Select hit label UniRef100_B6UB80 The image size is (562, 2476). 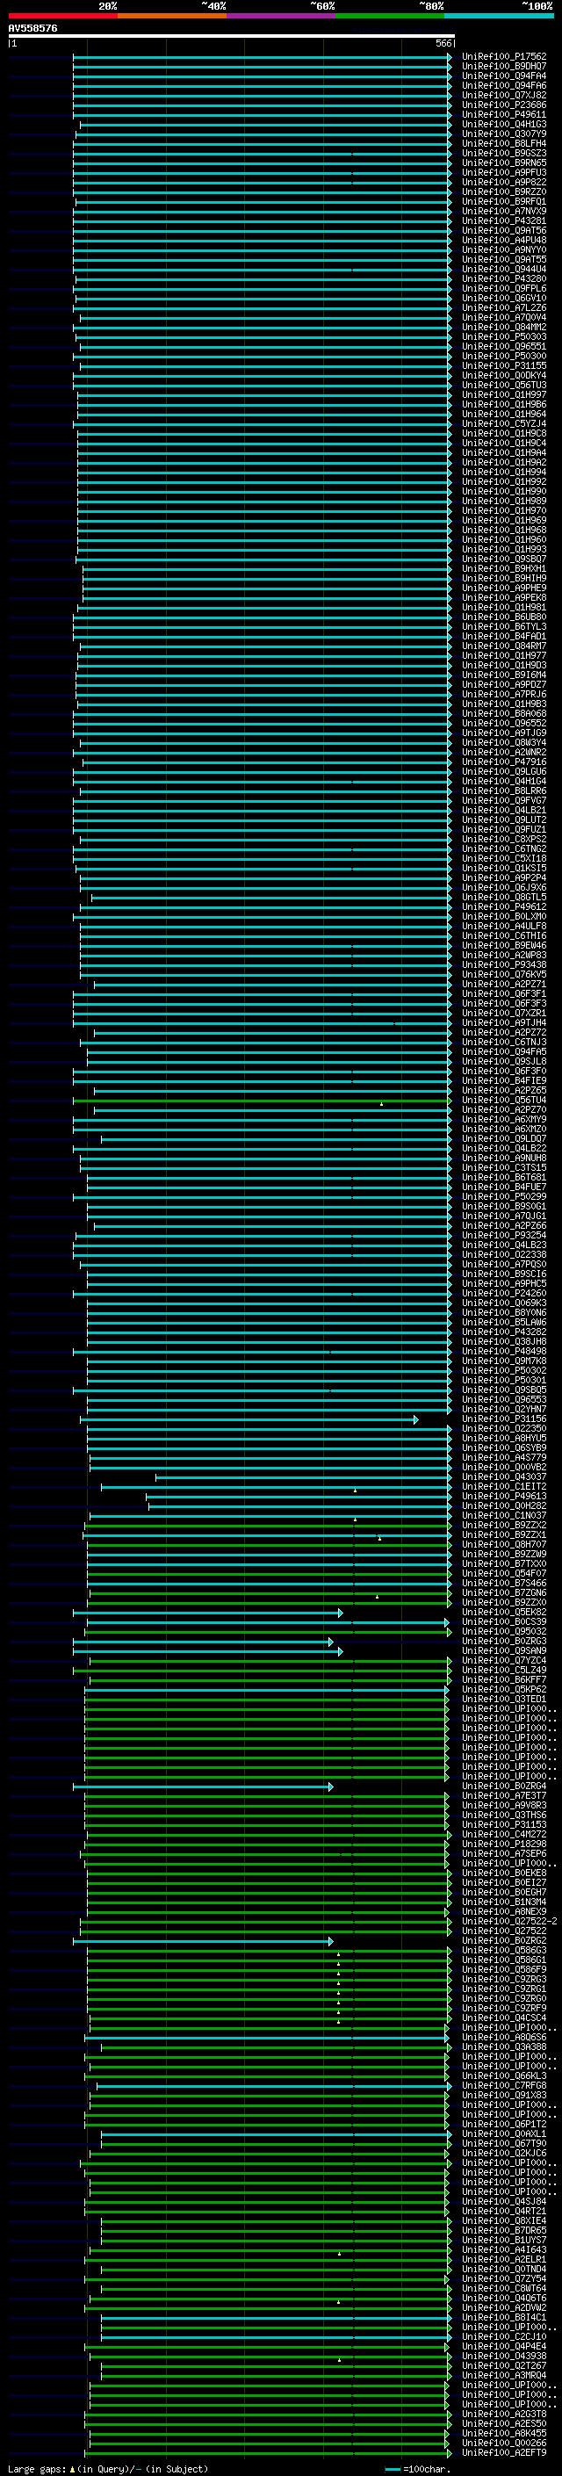[x=503, y=617]
